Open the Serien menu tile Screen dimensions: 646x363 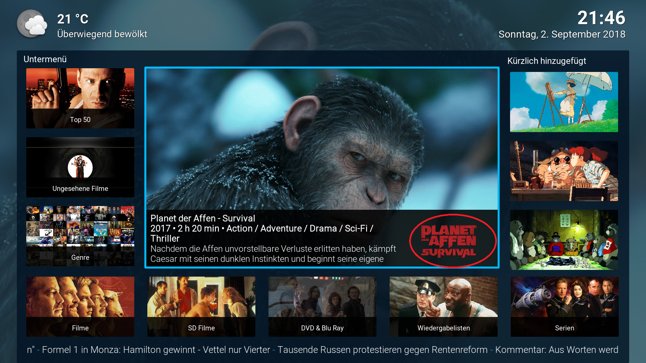(565, 307)
